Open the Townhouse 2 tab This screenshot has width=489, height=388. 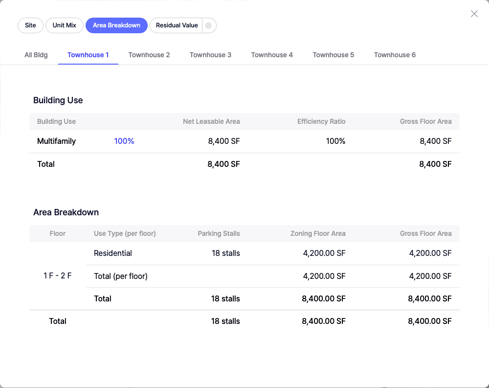coord(149,55)
